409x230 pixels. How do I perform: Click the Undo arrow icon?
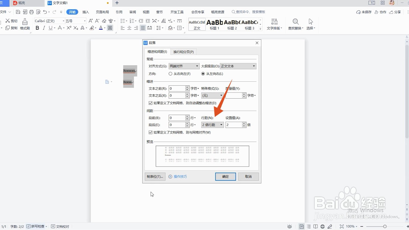[x=45, y=12]
